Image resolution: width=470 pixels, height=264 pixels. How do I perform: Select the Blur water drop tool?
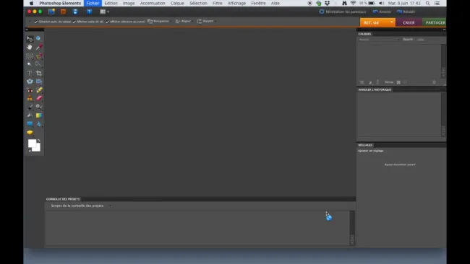(39, 124)
